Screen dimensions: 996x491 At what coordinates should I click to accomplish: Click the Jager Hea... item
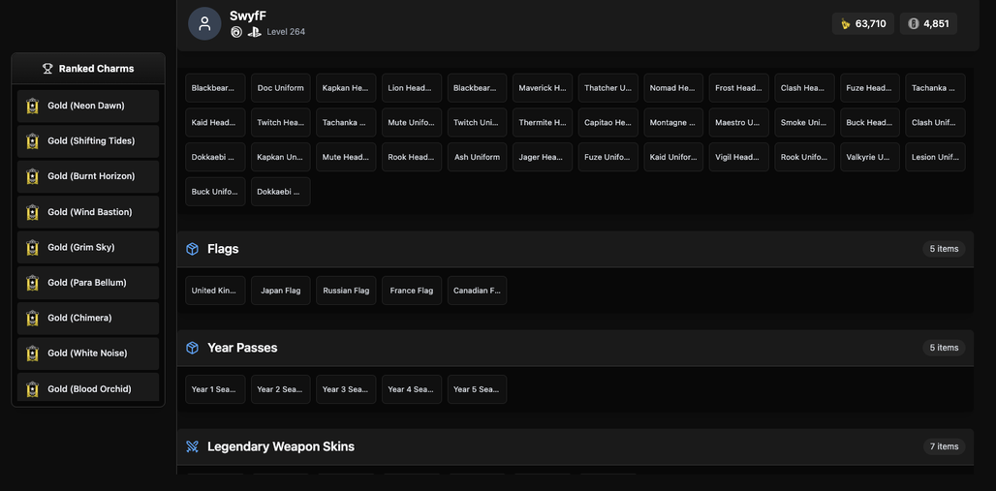pyautogui.click(x=543, y=157)
